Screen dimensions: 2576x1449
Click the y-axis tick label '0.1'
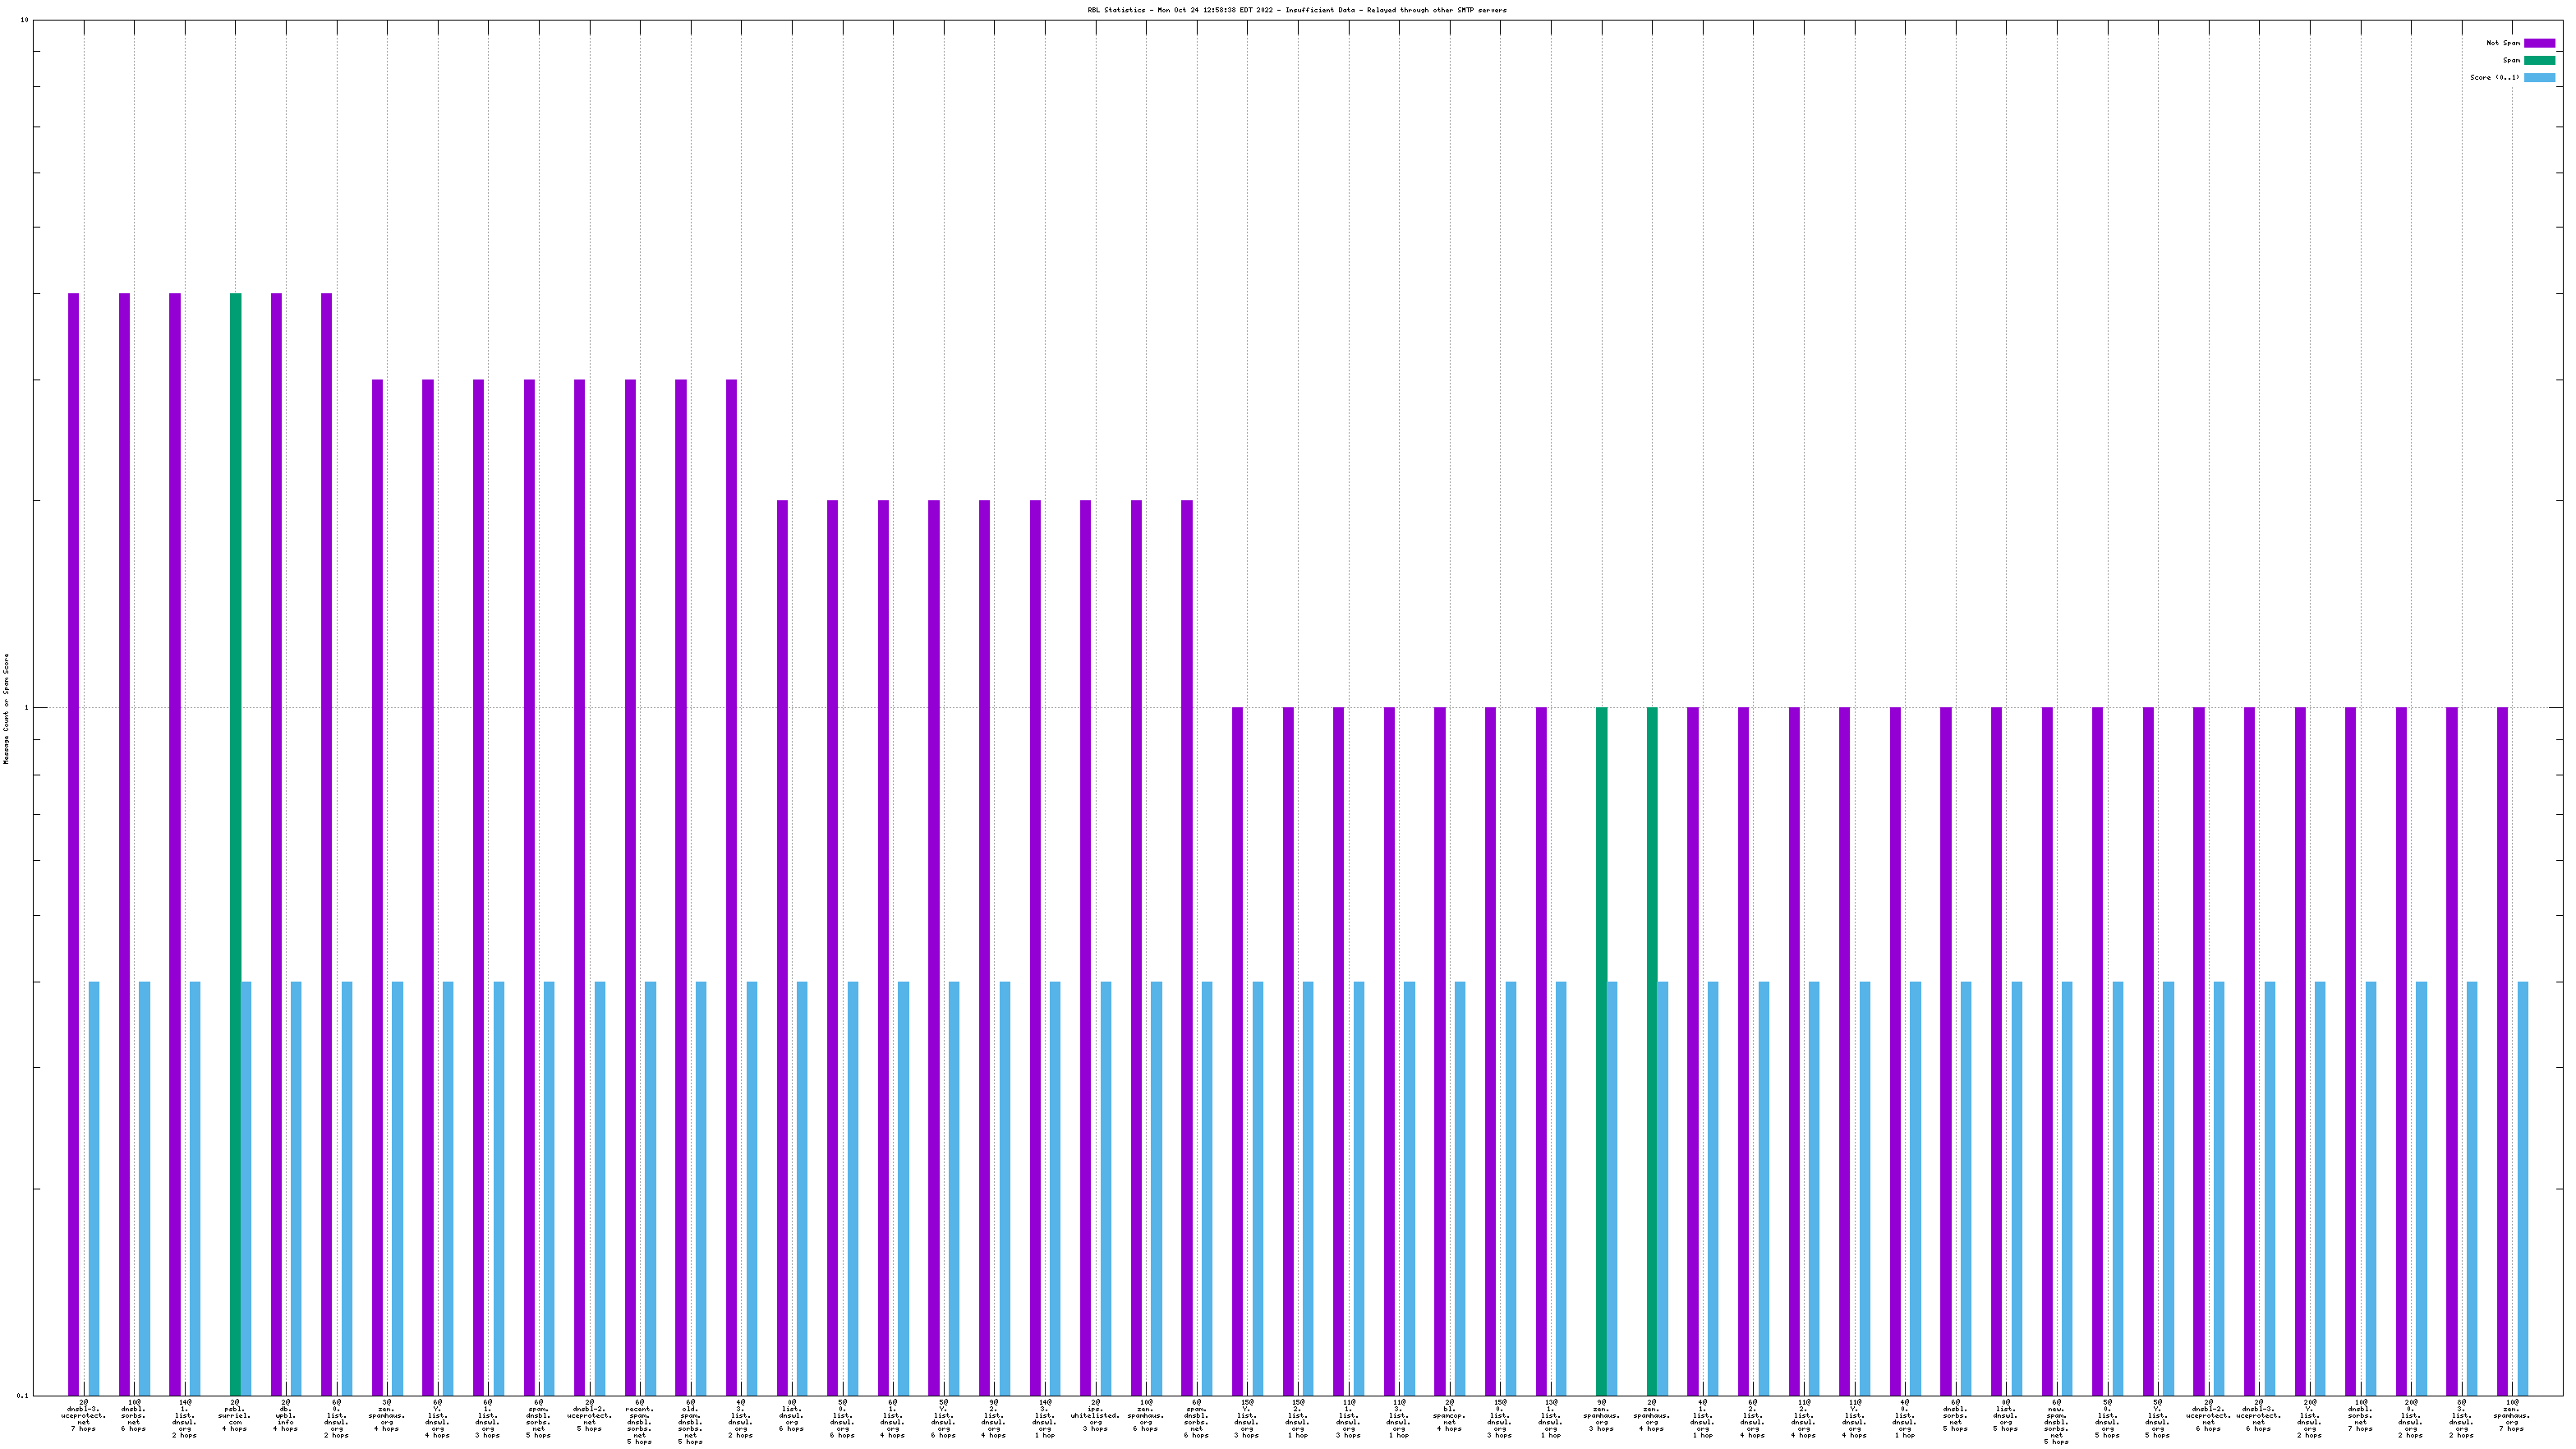click(x=23, y=1395)
